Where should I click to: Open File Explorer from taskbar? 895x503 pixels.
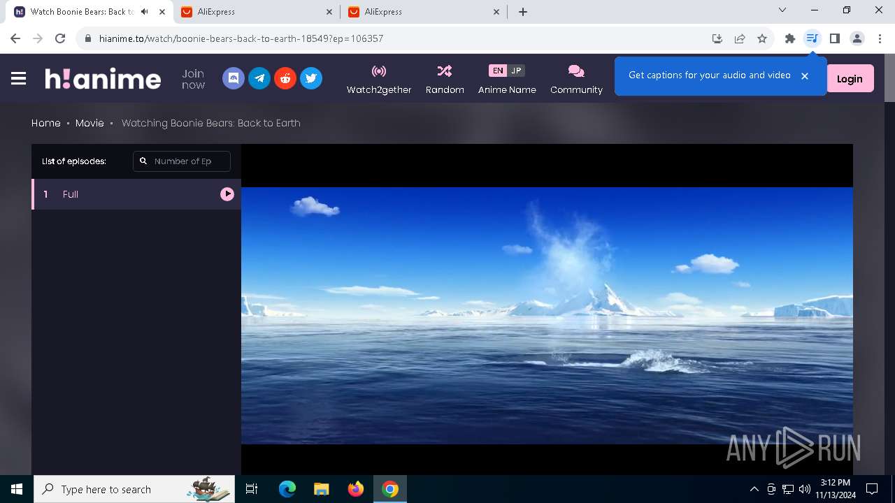(322, 489)
